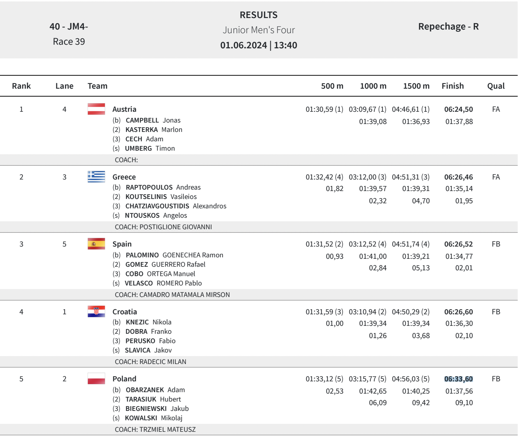Screen dimensions: 518x439
Task: Select the Rank column header
Action: tap(21, 86)
